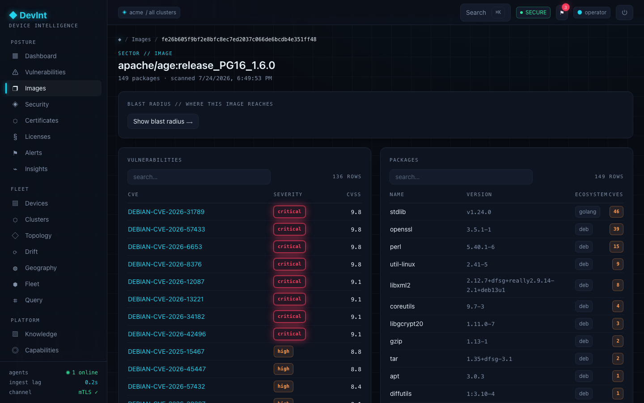Open the operator user menu
Screen dimensions: 644x403
pos(592,13)
